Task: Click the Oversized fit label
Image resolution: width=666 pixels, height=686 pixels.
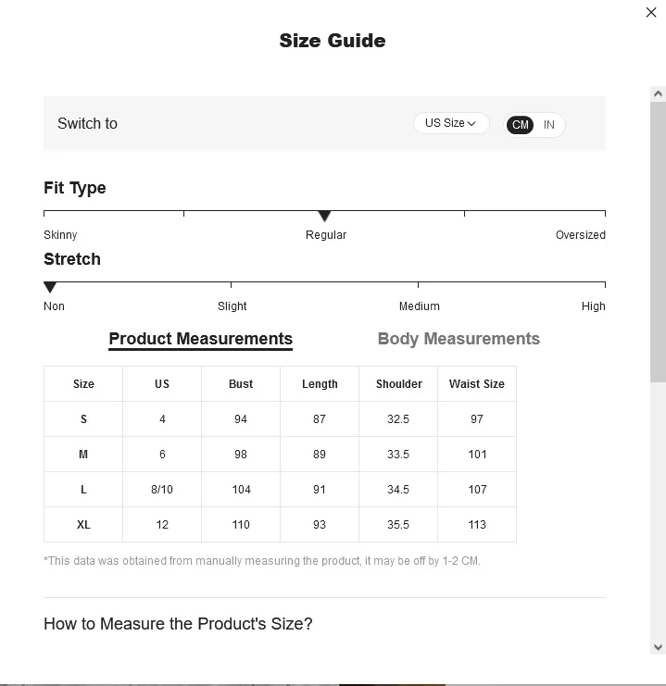Action: (580, 235)
